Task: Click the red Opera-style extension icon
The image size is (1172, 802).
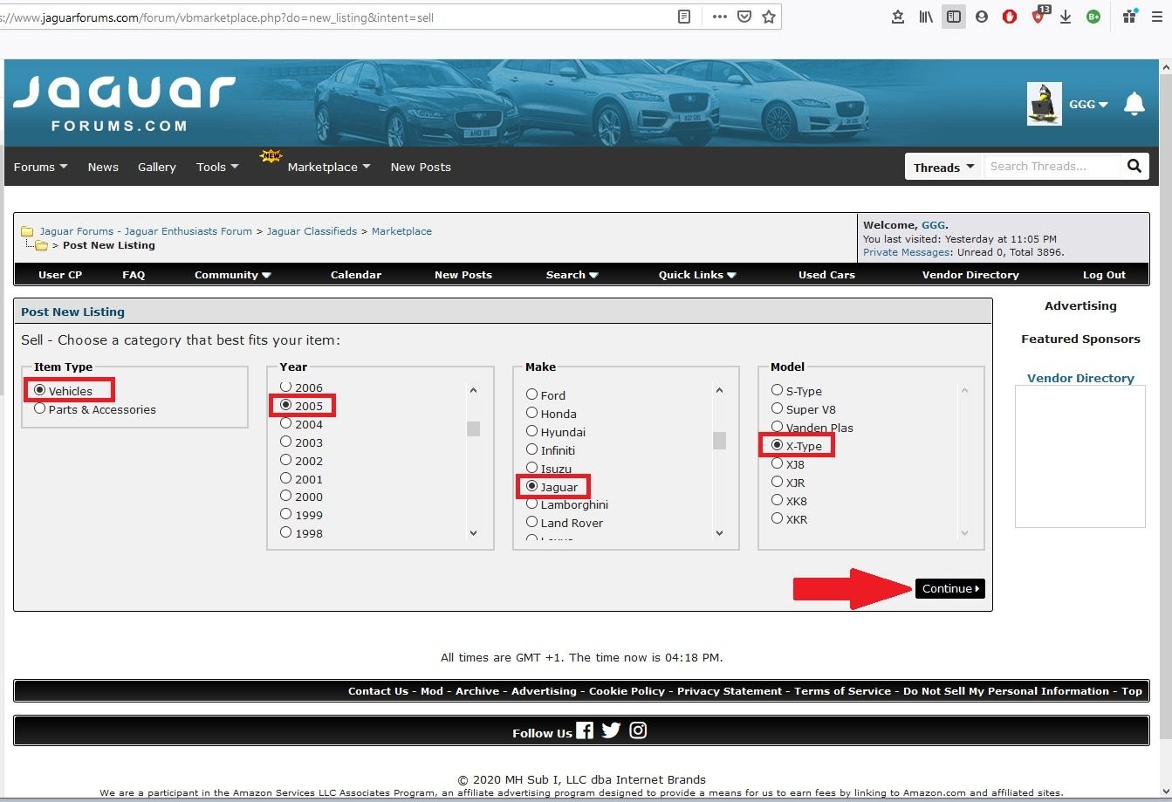Action: point(1010,17)
